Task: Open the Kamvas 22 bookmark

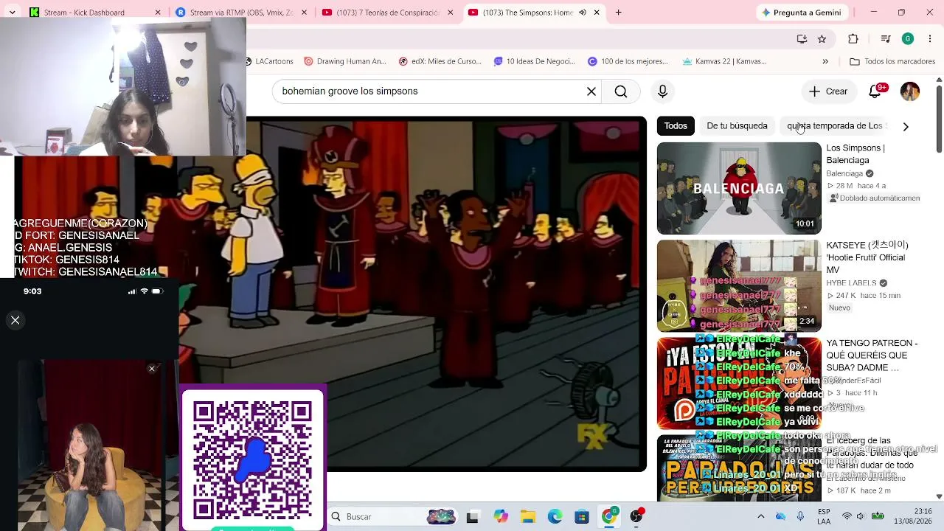Action: (x=725, y=61)
